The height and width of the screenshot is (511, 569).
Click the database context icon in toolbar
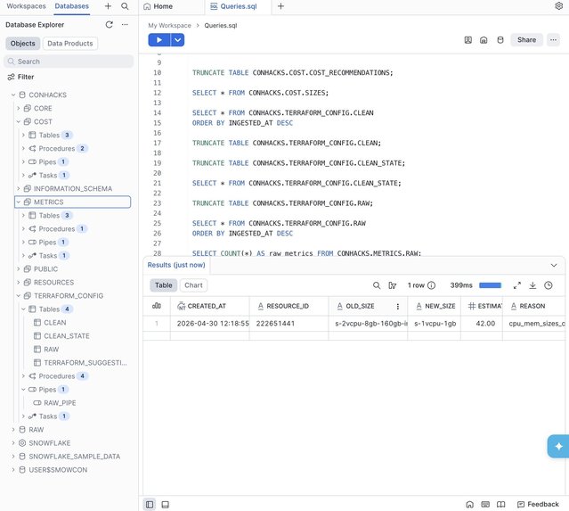point(500,40)
